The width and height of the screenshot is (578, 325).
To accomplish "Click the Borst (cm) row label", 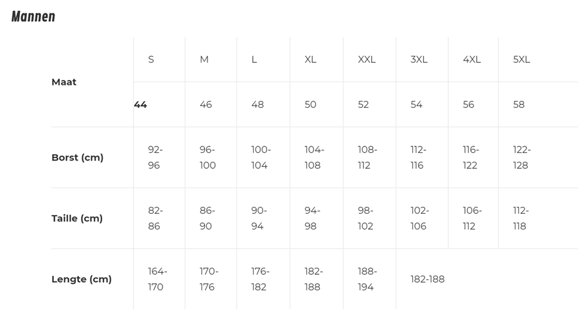I will point(77,157).
